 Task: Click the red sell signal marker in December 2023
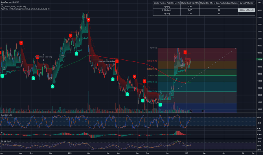[x=71, y=35]
